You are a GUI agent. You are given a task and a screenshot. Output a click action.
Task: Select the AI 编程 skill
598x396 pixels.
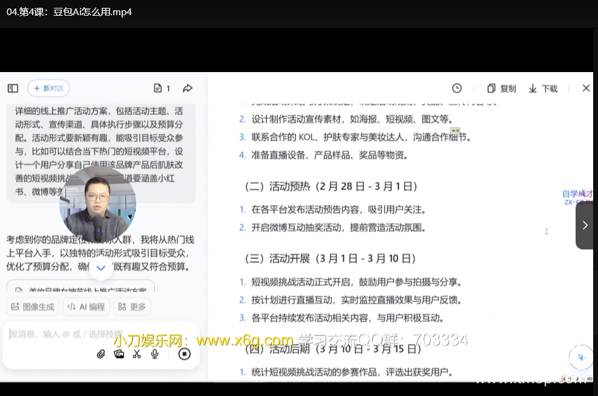[x=87, y=306]
